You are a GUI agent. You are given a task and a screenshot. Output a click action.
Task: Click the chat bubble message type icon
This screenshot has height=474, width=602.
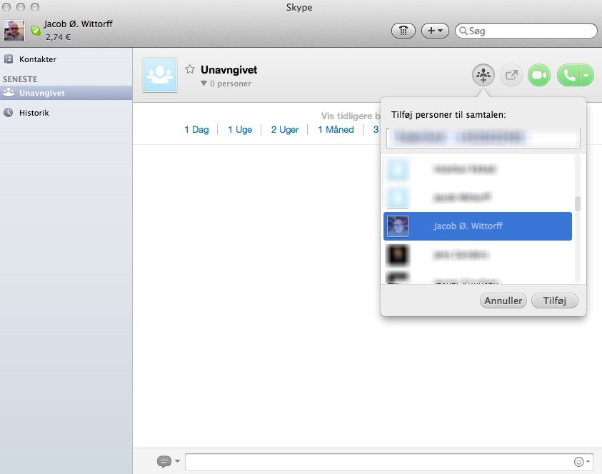pos(164,461)
